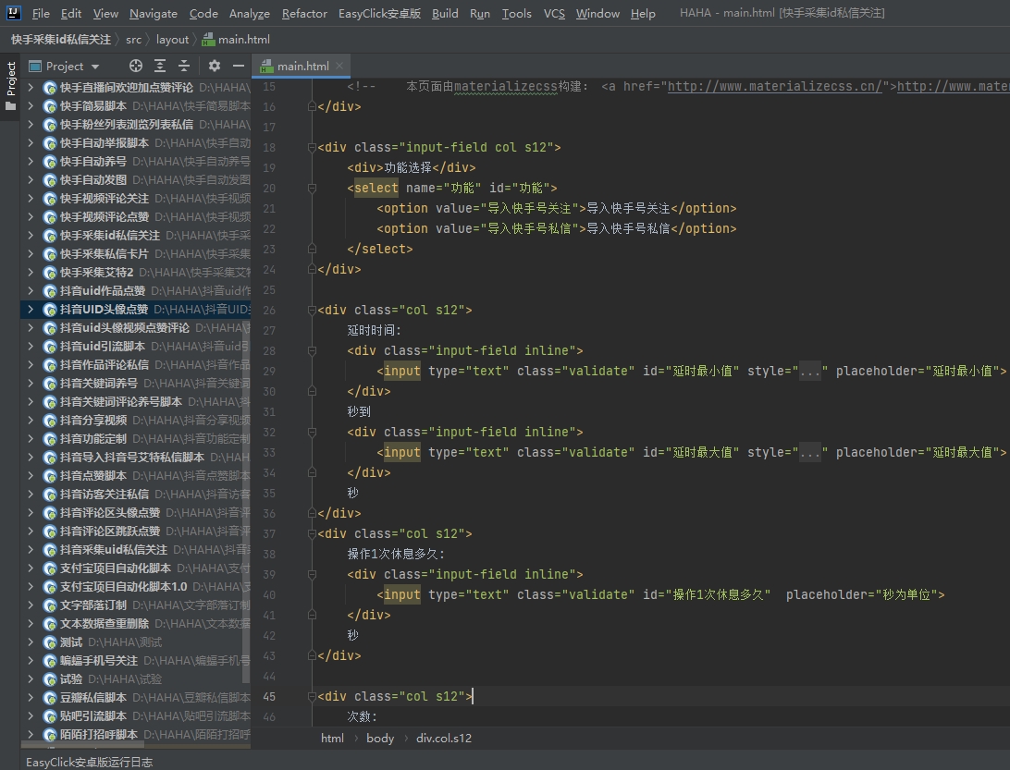1010x770 pixels.
Task: Open the File menu
Action: 41,14
